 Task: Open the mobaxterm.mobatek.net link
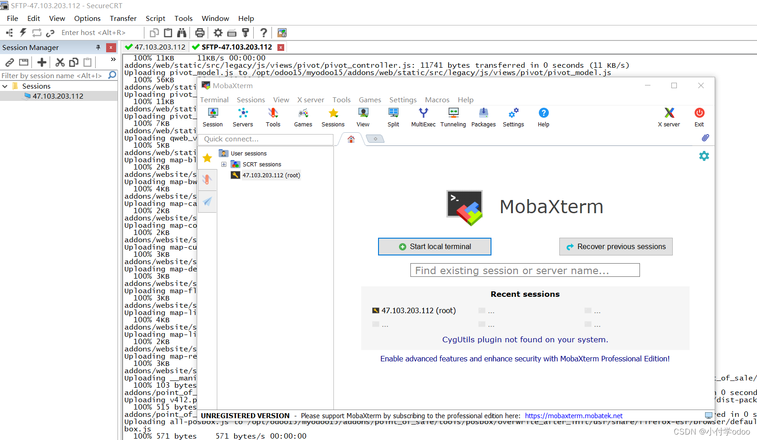[573, 415]
